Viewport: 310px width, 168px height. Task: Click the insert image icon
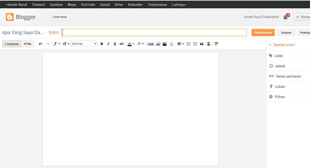158,44
